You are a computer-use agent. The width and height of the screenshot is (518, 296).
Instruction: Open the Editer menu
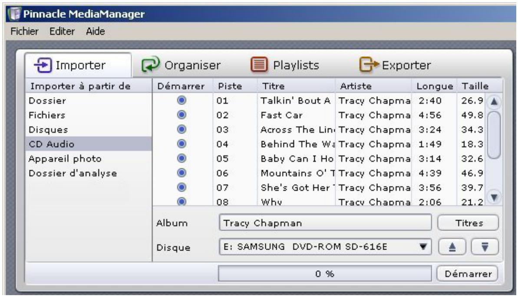62,31
